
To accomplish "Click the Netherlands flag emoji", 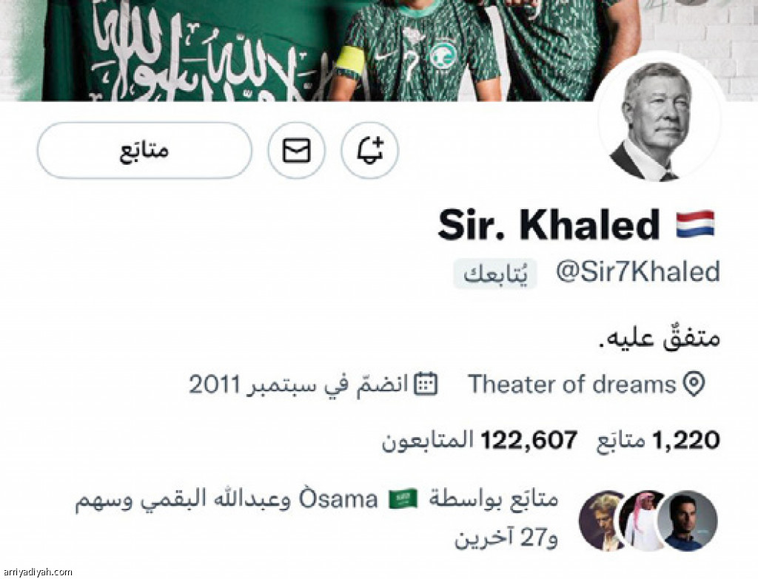I will [x=694, y=225].
